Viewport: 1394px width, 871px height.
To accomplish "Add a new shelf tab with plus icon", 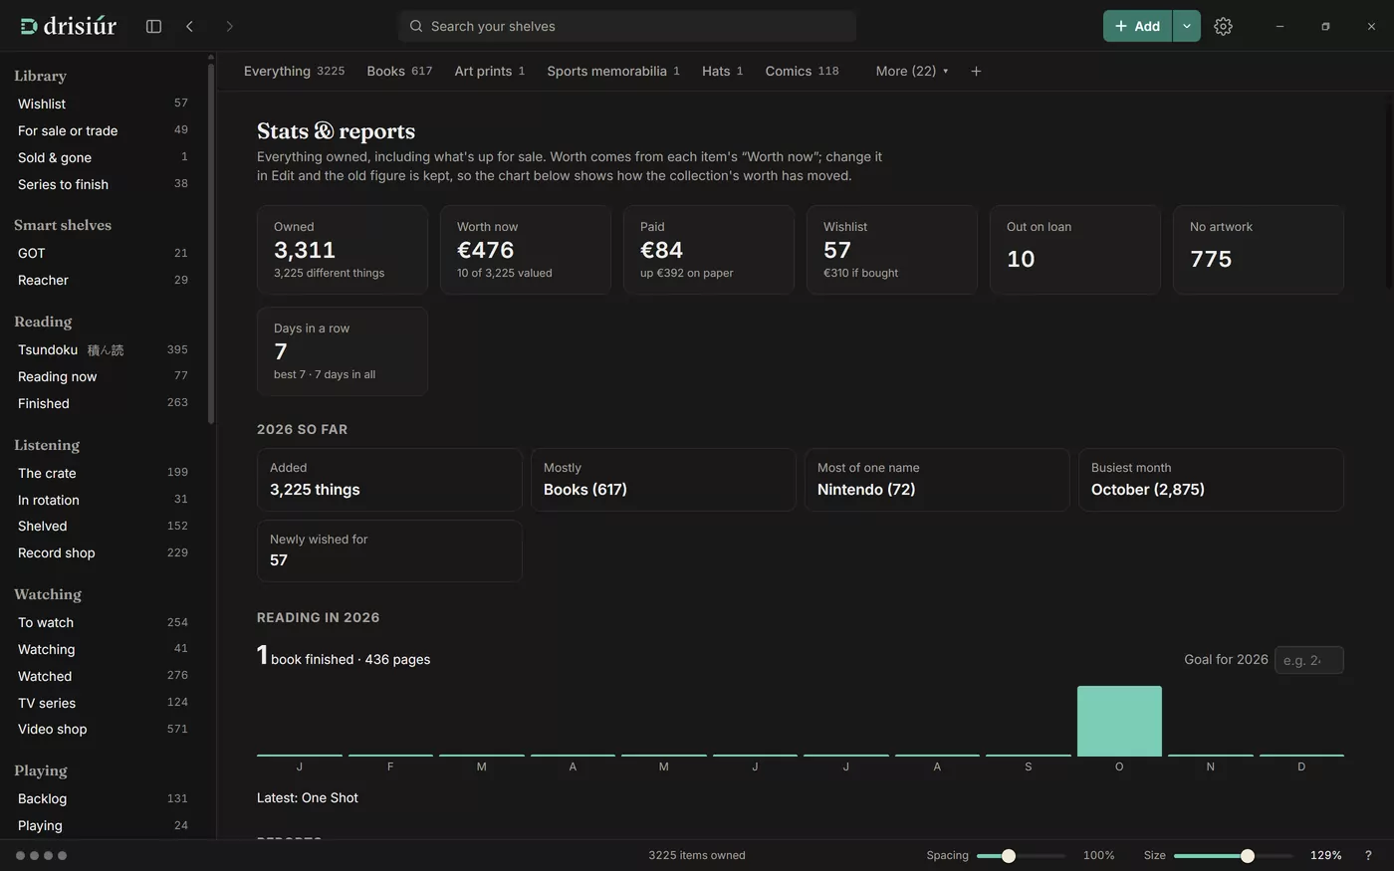I will click(976, 71).
